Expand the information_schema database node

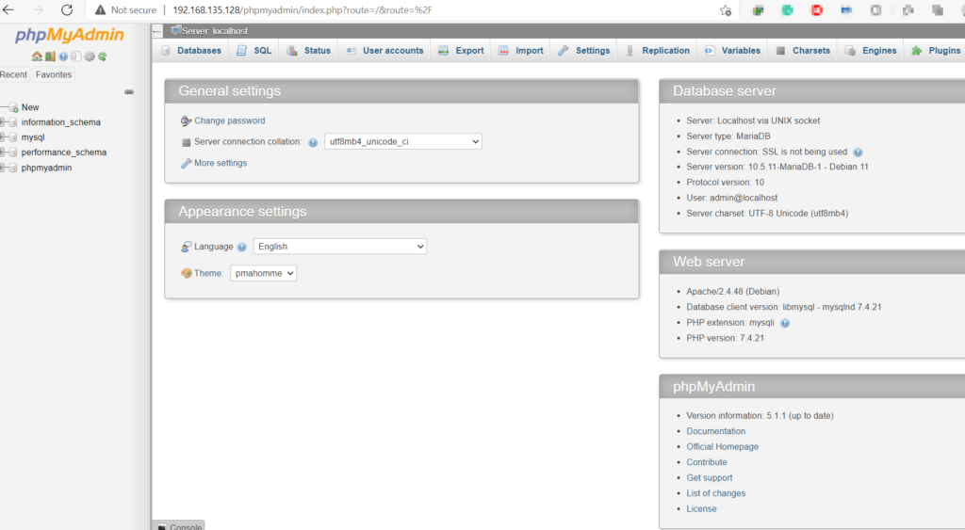[3, 122]
